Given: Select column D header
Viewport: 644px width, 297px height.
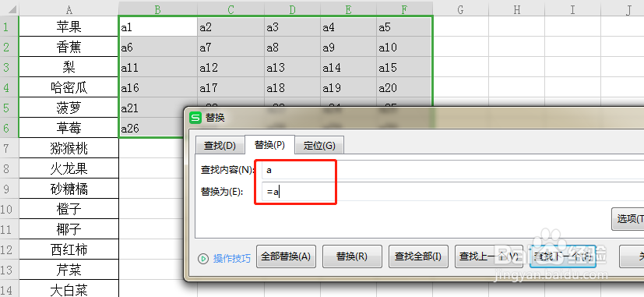Looking at the screenshot, I should point(293,10).
